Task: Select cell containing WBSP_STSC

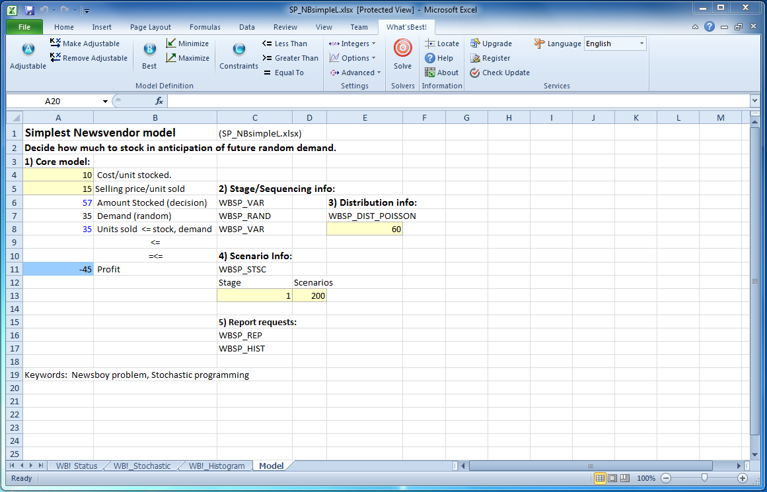Action: point(254,269)
